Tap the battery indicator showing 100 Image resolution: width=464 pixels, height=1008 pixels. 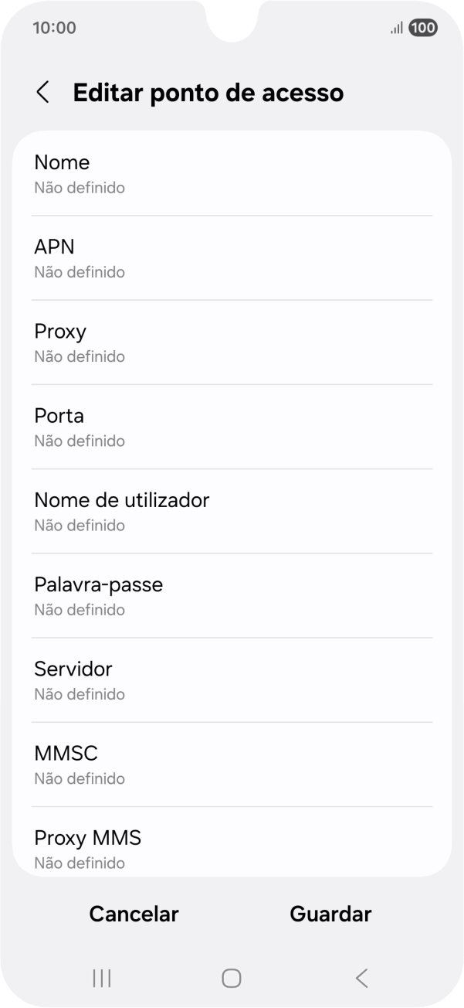pyautogui.click(x=423, y=28)
